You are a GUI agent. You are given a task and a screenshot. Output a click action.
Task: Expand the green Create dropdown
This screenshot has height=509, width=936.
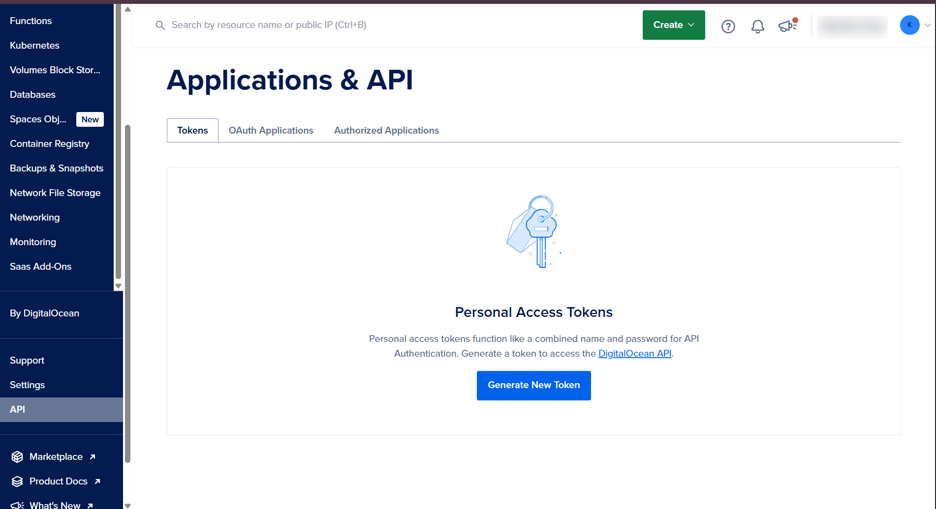click(x=673, y=25)
